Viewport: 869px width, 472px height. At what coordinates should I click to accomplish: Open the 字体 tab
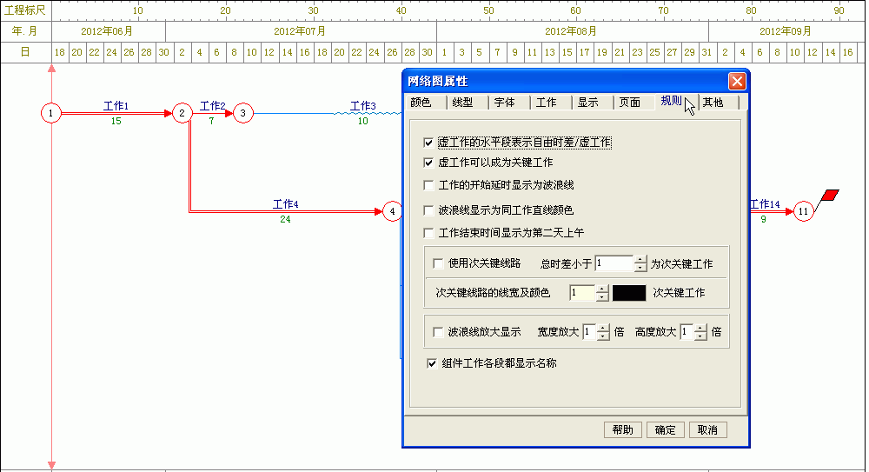click(x=508, y=103)
